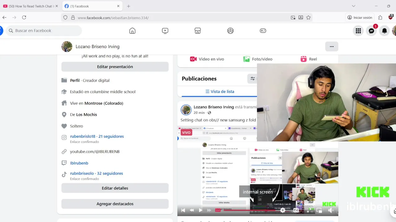Select the (1) Facebook browser tab
Image resolution: width=396 pixels, height=222 pixels.
92,6
